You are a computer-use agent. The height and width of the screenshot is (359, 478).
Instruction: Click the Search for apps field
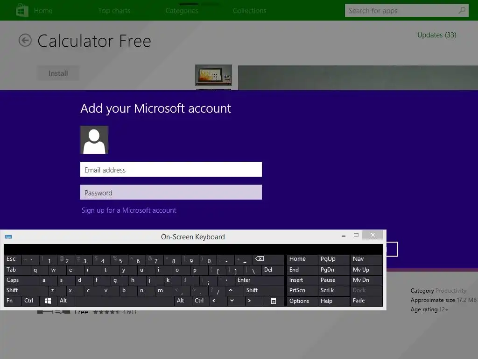407,10
